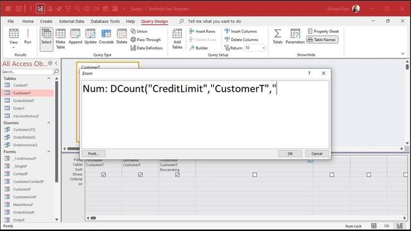The height and width of the screenshot is (231, 411).
Task: Open the Zoom dialog help question mark
Action: click(x=310, y=73)
